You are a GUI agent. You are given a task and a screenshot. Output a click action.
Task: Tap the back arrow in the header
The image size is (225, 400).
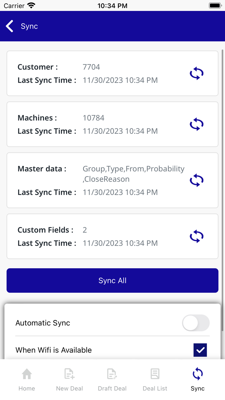pos(9,26)
